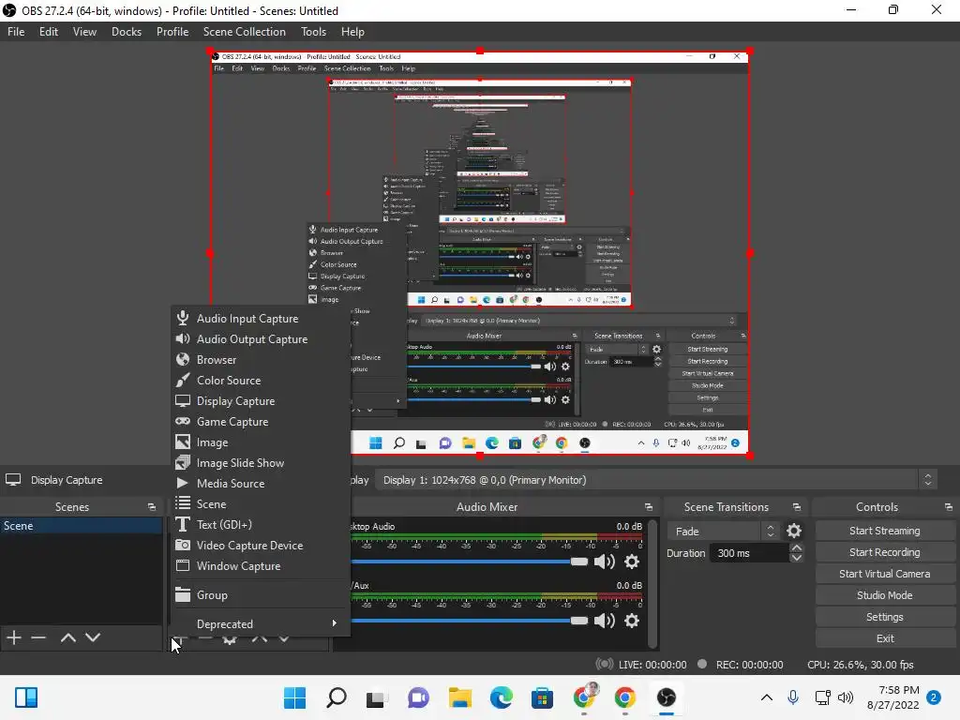The width and height of the screenshot is (960, 720).
Task: Mute Mic/Aux speaker icon
Action: [x=605, y=621]
